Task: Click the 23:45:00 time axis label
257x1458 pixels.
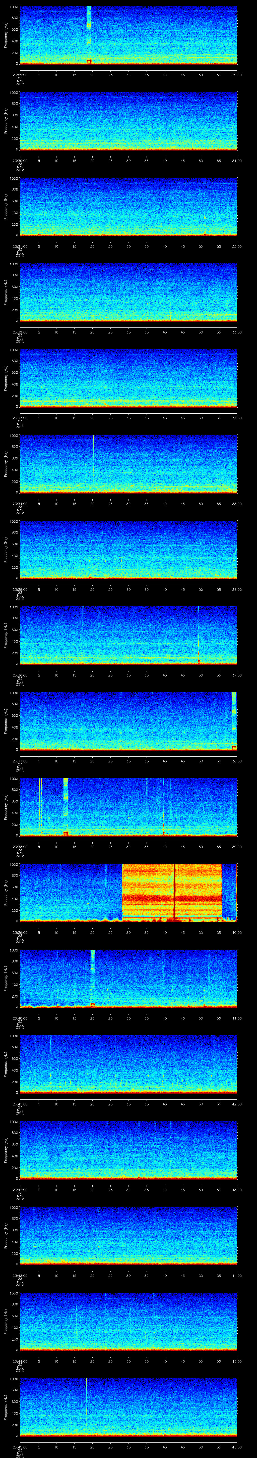Action: (20, 1448)
